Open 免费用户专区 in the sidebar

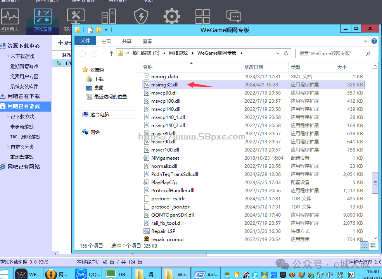point(24,76)
